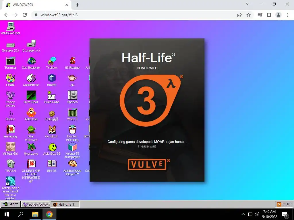Open a new Chrome tab
The width and height of the screenshot is (294, 220).
coord(78,5)
